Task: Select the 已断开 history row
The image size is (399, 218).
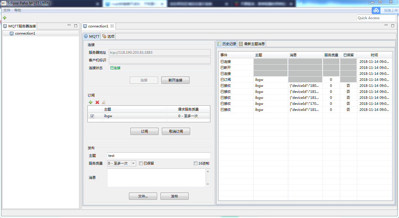Action: tap(305, 68)
